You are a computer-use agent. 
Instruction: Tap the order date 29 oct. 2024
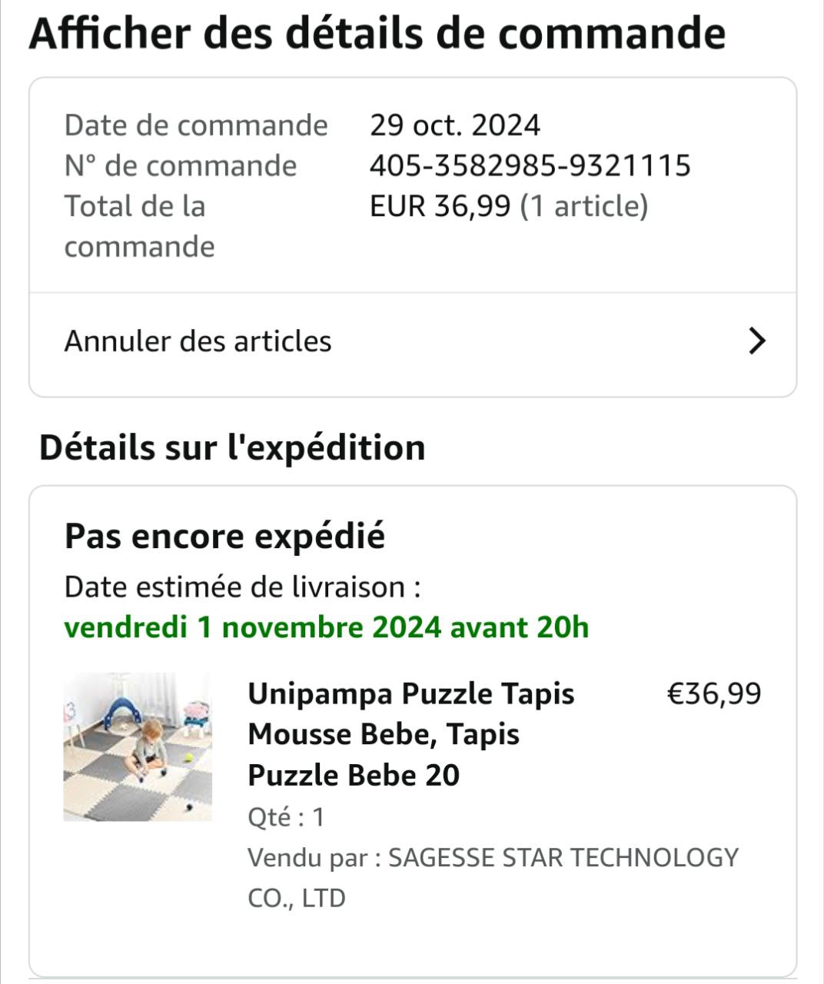455,125
